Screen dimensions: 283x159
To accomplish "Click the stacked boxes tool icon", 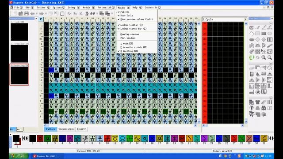I will [264, 114].
